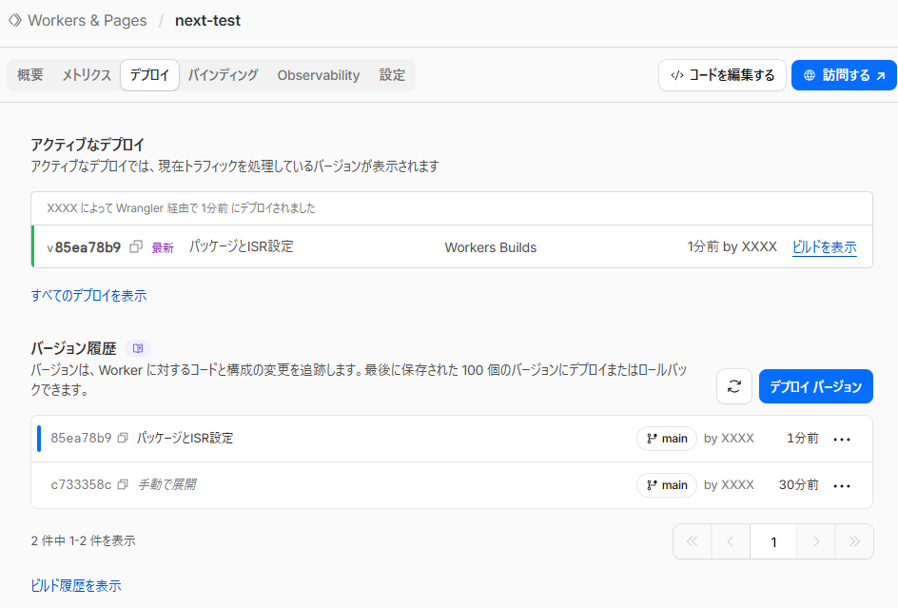Open more options for version 85ea78b9
Image resolution: width=898 pixels, height=608 pixels.
coord(842,439)
